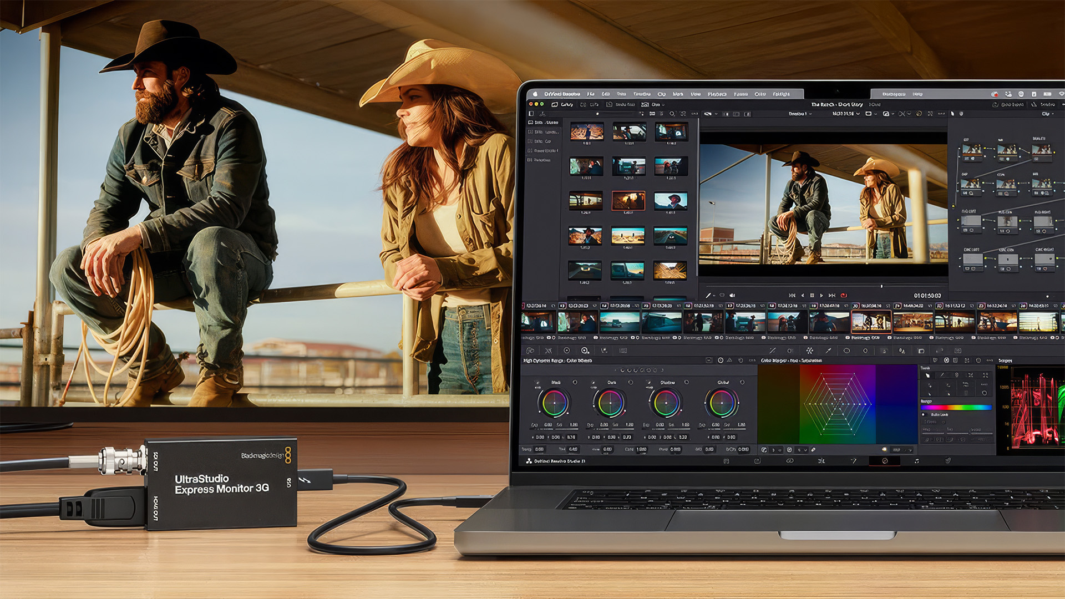Select the arrow tool in the warper tools
1065x599 pixels.
927,375
